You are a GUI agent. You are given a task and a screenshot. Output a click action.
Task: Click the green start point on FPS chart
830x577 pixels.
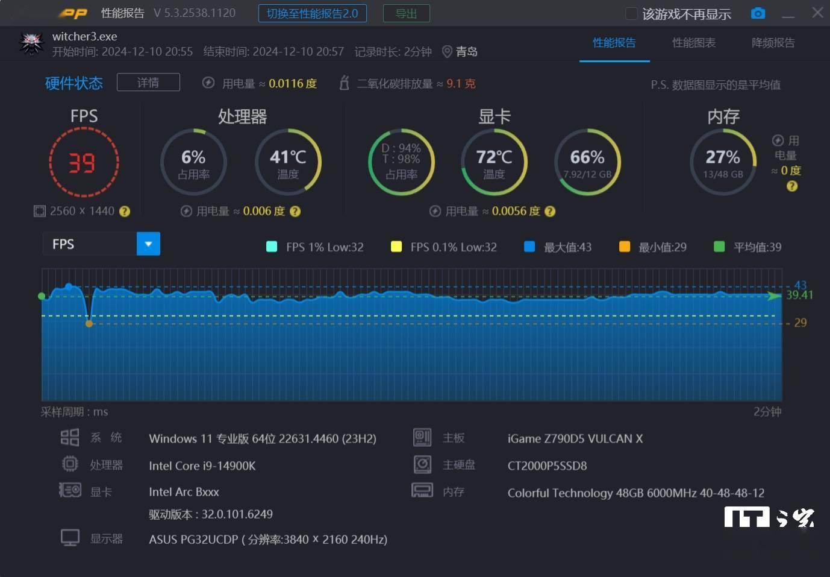(x=42, y=296)
